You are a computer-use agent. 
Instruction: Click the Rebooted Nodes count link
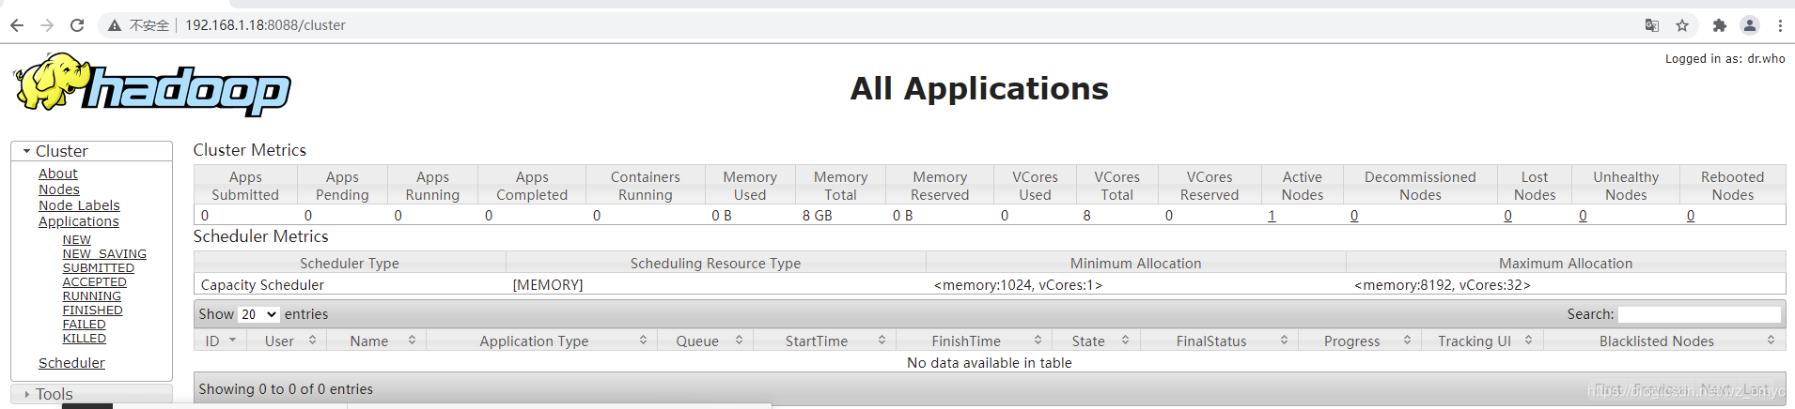point(1691,216)
